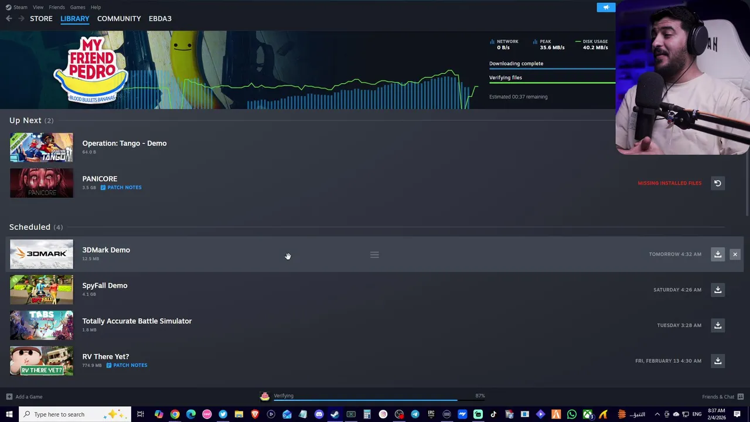Click the TUESDAY 3:28 AM schedule time
The width and height of the screenshot is (750, 422).
pyautogui.click(x=679, y=325)
